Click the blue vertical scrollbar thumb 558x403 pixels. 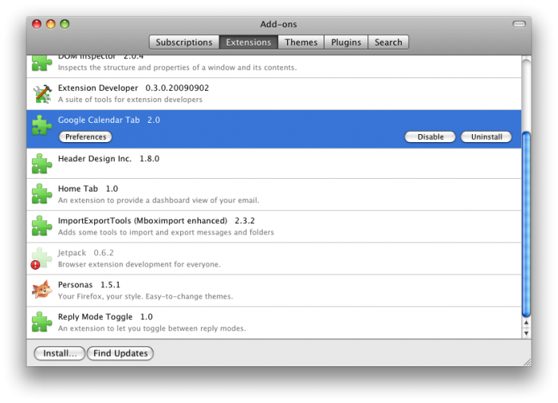pyautogui.click(x=526, y=224)
